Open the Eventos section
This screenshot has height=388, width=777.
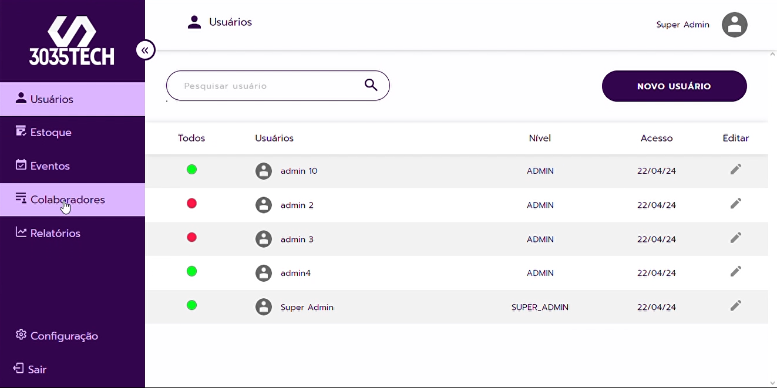pos(72,166)
